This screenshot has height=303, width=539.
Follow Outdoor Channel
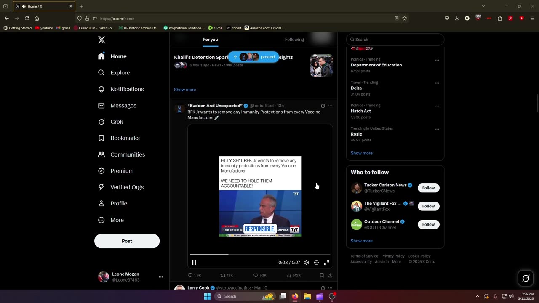[x=428, y=224]
